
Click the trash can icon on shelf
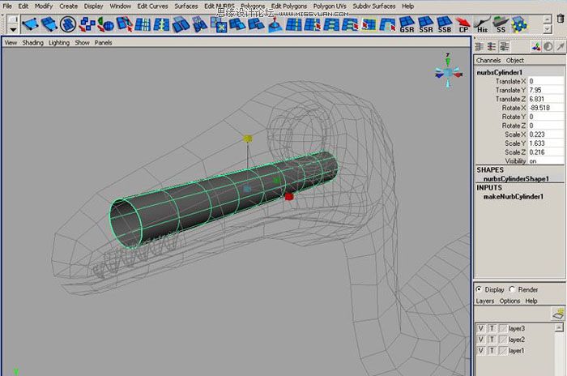560,18
